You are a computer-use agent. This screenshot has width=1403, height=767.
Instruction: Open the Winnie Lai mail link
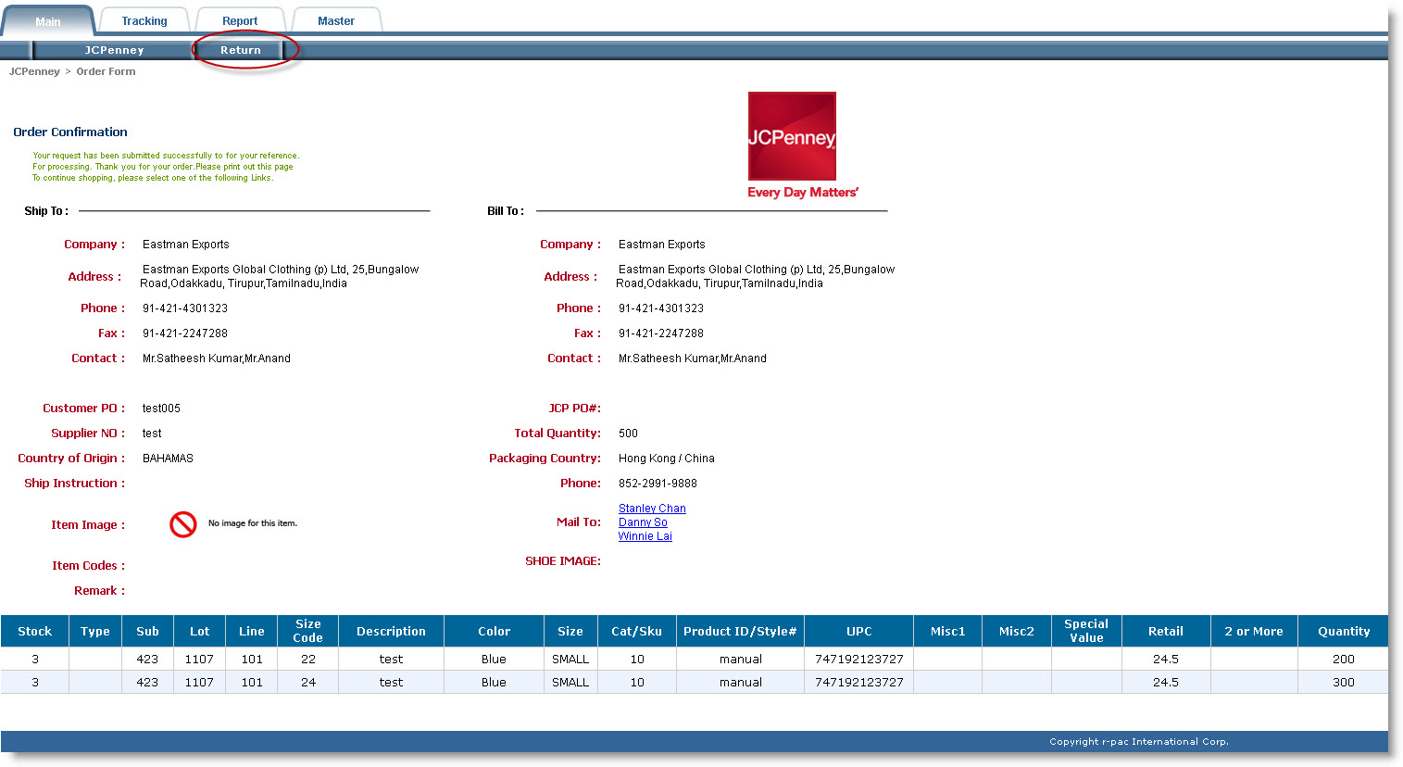[x=645, y=536]
